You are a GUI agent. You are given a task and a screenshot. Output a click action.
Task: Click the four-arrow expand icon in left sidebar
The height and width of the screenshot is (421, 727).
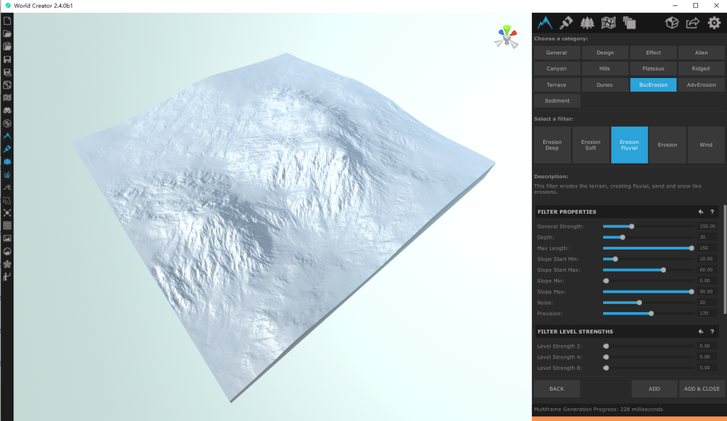pos(7,213)
